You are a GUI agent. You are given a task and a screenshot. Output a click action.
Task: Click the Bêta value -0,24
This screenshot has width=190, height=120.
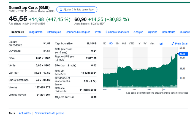click(x=93, y=51)
